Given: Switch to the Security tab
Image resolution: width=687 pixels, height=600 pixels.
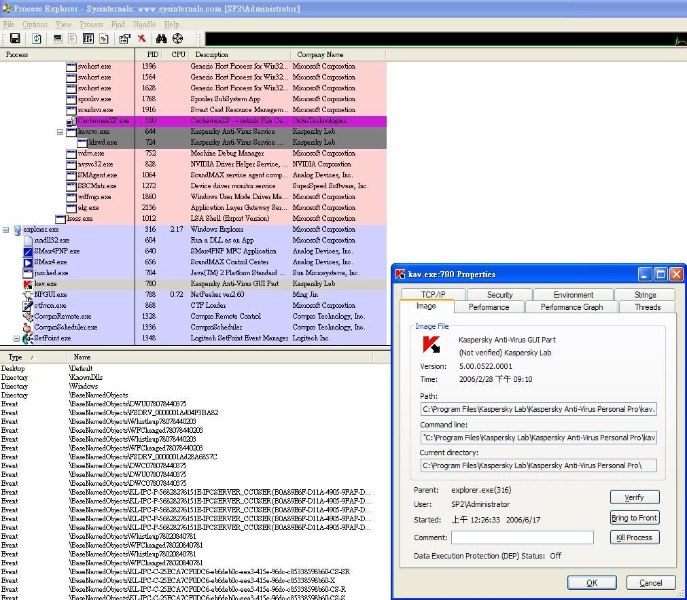Looking at the screenshot, I should [499, 294].
